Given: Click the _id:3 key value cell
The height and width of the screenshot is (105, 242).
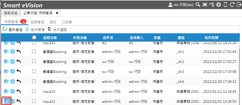Looking at the screenshot, I should click(180, 72).
